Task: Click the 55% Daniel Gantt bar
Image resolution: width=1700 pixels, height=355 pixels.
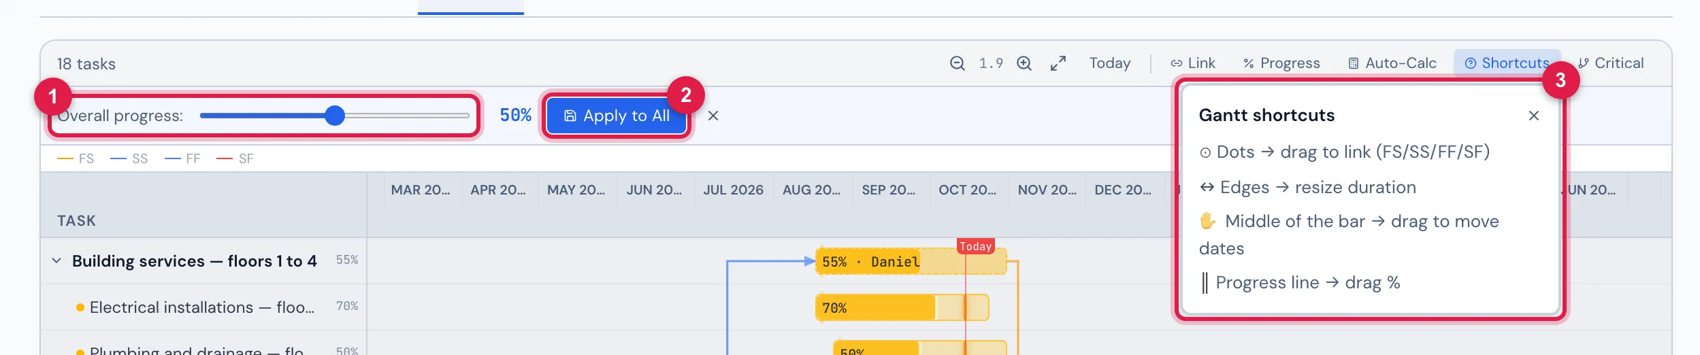Action: [911, 262]
